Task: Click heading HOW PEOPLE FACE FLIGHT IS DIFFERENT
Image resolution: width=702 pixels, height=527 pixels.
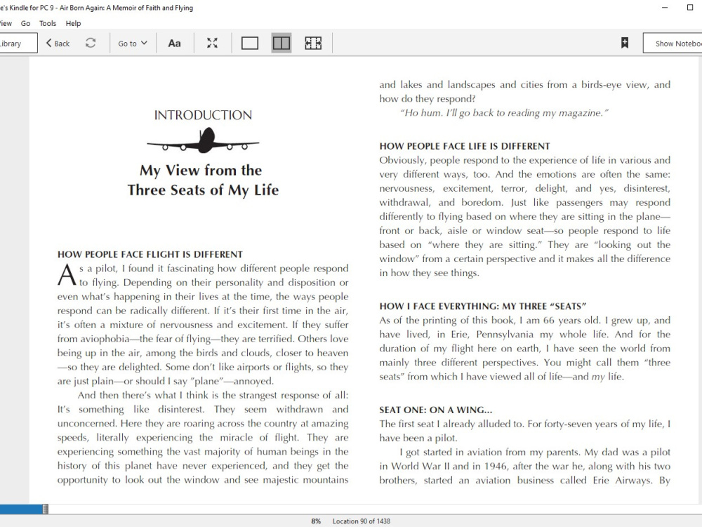Action: pos(150,254)
